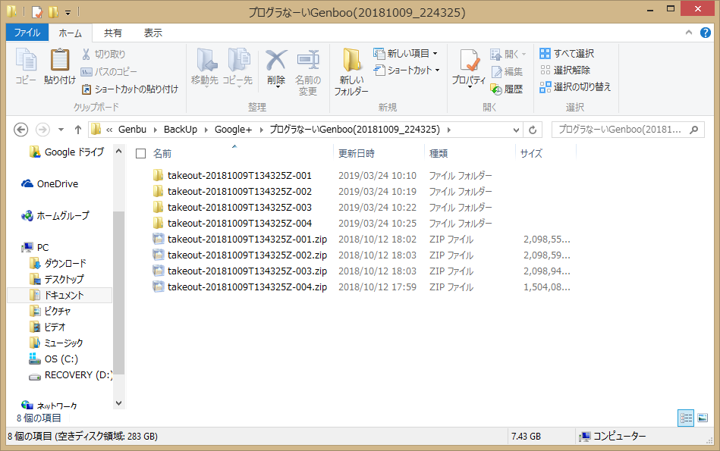
Task: Go up one folder level arrow
Action: click(x=78, y=130)
